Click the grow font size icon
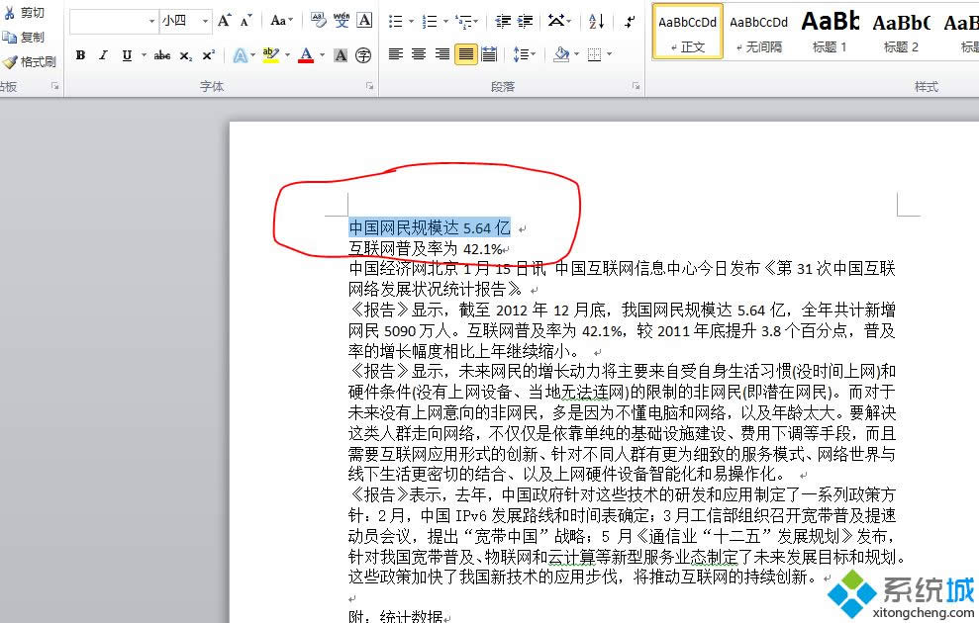This screenshot has width=979, height=623. 225,20
